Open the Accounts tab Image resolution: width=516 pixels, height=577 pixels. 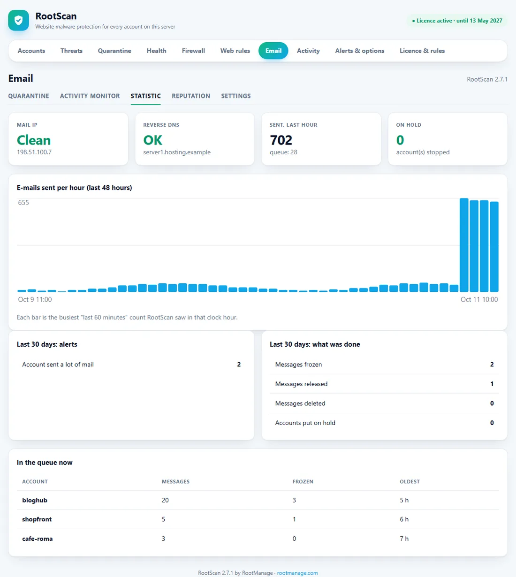pyautogui.click(x=31, y=51)
